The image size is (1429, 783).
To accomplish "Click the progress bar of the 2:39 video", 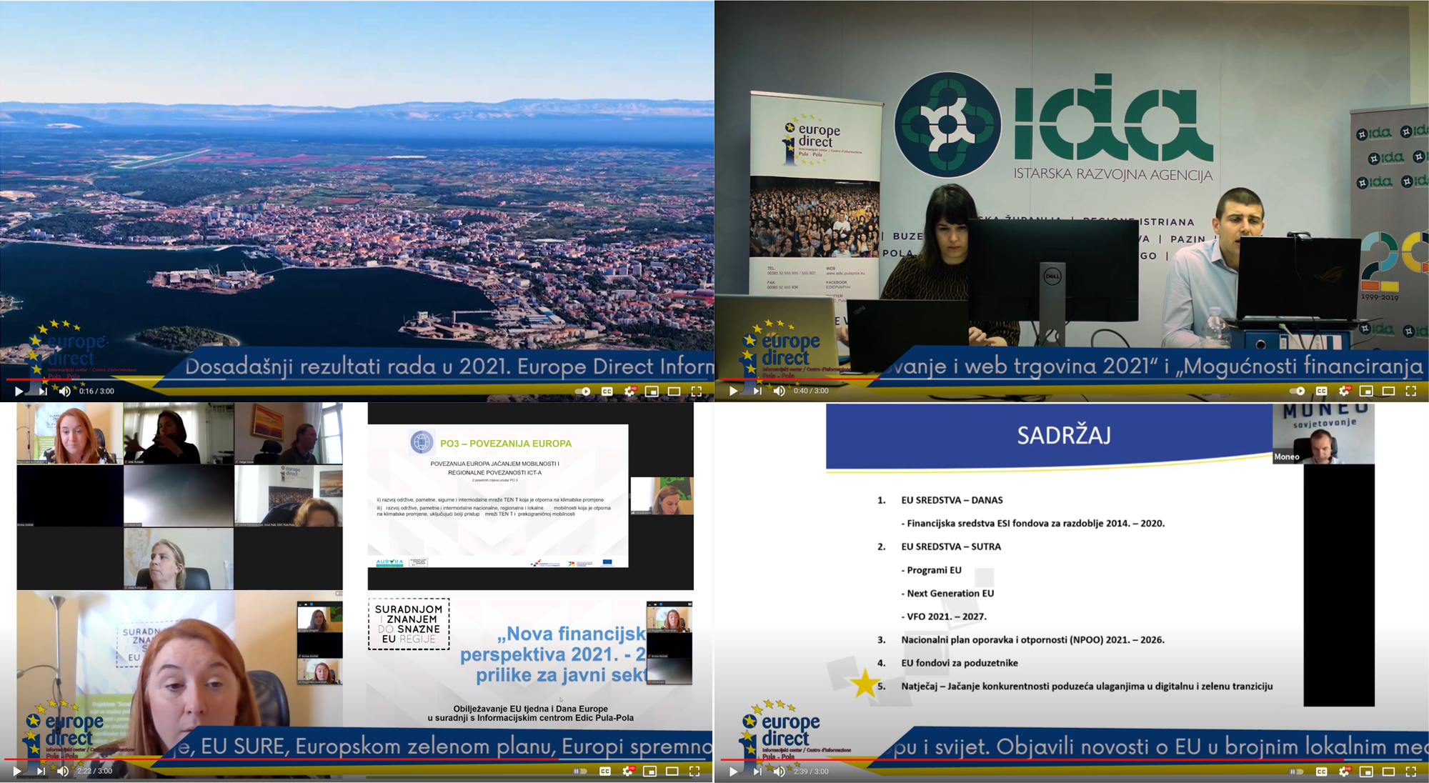I will tap(1072, 759).
